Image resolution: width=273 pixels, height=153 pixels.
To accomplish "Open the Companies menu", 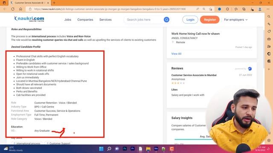I will pyautogui.click(x=85, y=20).
